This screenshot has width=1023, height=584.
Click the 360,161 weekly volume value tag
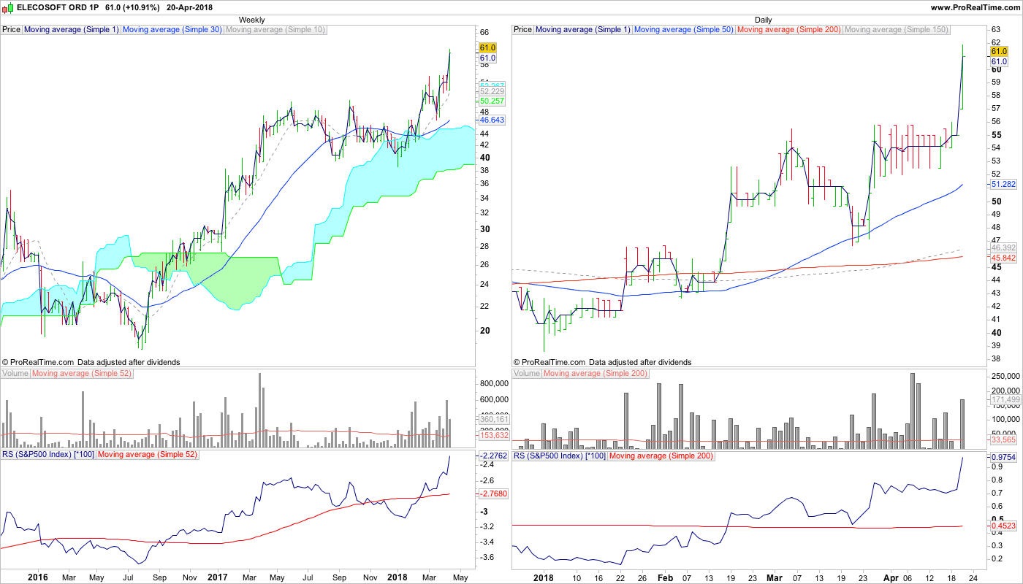pyautogui.click(x=493, y=420)
